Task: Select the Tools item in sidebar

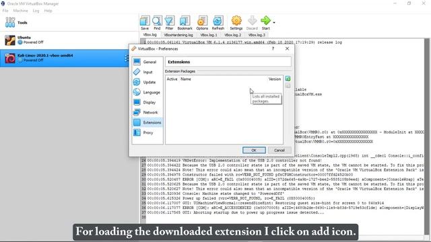Action: 69,22
